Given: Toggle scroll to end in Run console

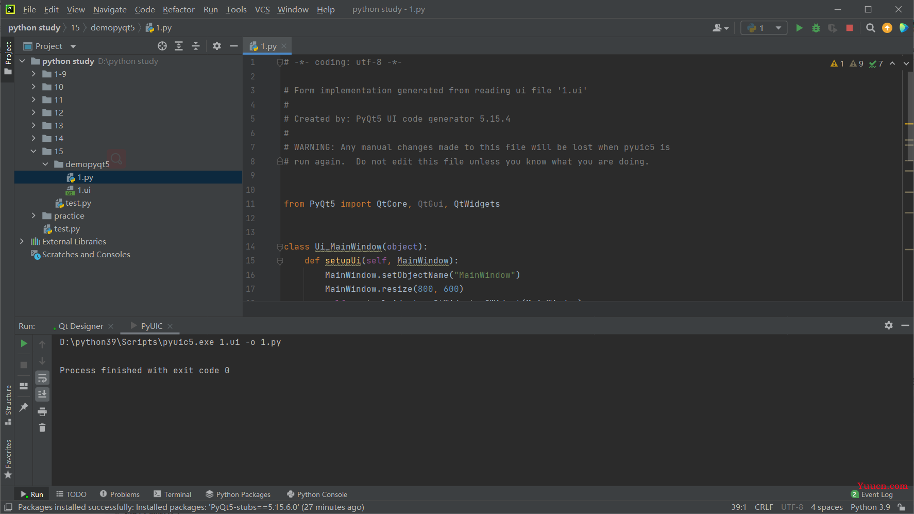Looking at the screenshot, I should click(x=42, y=394).
